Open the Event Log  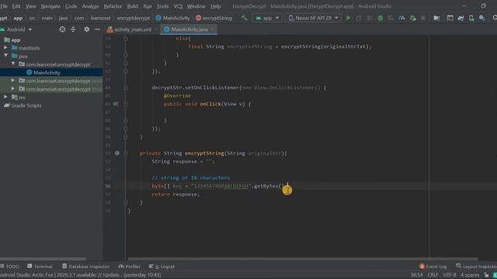pos(433,267)
